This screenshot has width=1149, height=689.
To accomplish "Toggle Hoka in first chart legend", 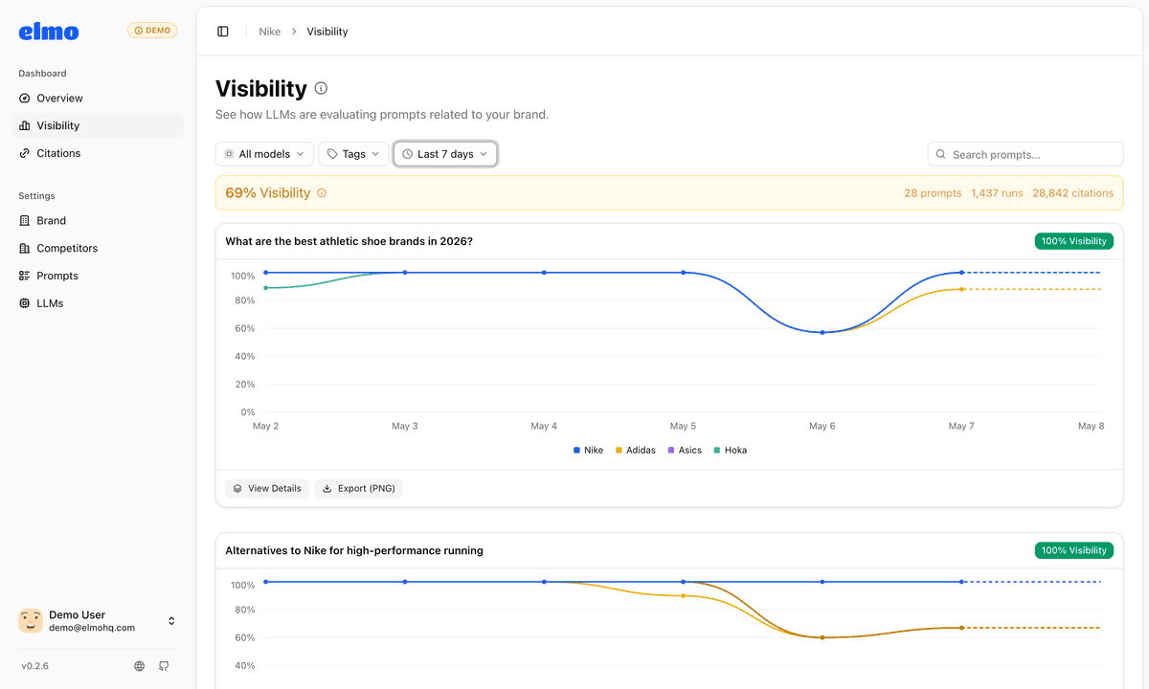I will tap(731, 450).
